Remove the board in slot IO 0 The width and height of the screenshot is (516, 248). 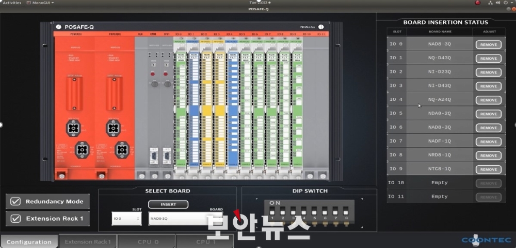point(488,45)
